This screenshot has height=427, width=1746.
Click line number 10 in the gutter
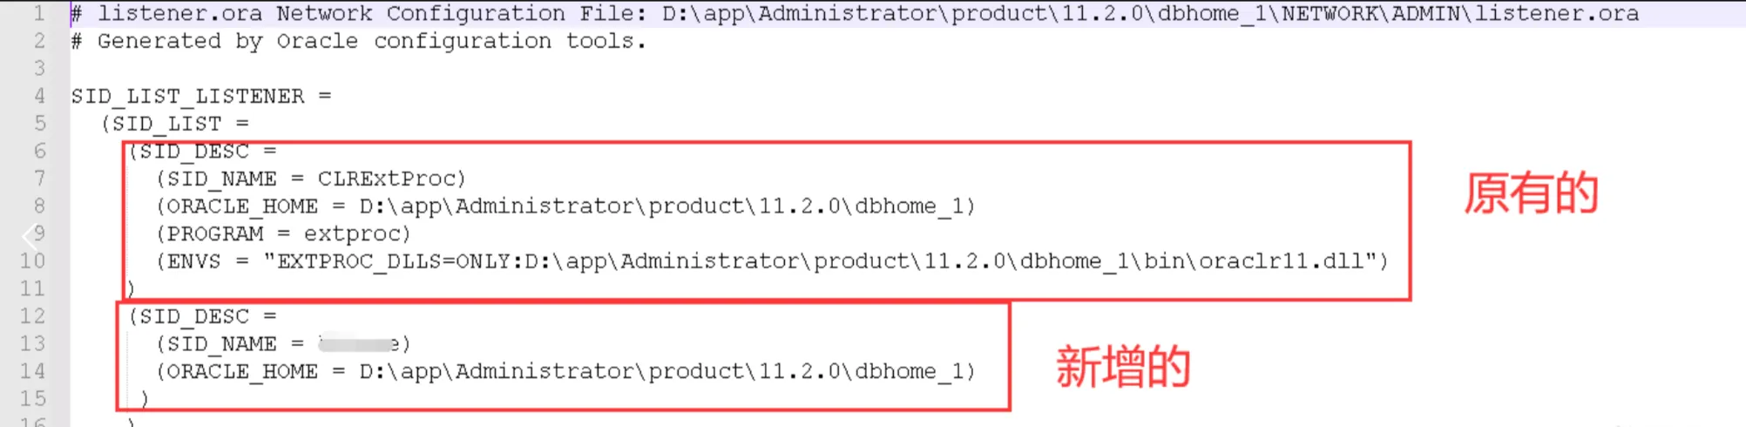click(33, 261)
